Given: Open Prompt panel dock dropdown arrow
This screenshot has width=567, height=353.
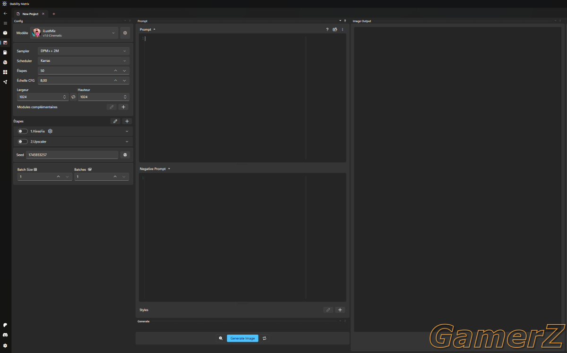Looking at the screenshot, I should pos(340,21).
